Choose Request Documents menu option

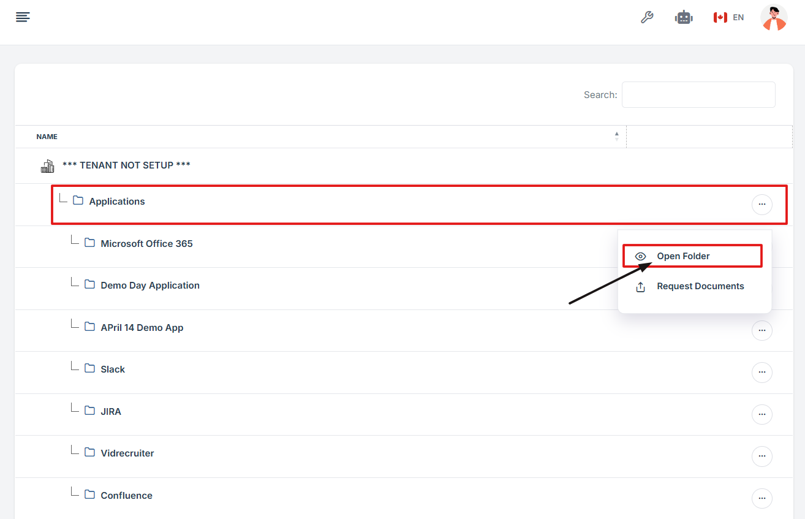click(700, 286)
